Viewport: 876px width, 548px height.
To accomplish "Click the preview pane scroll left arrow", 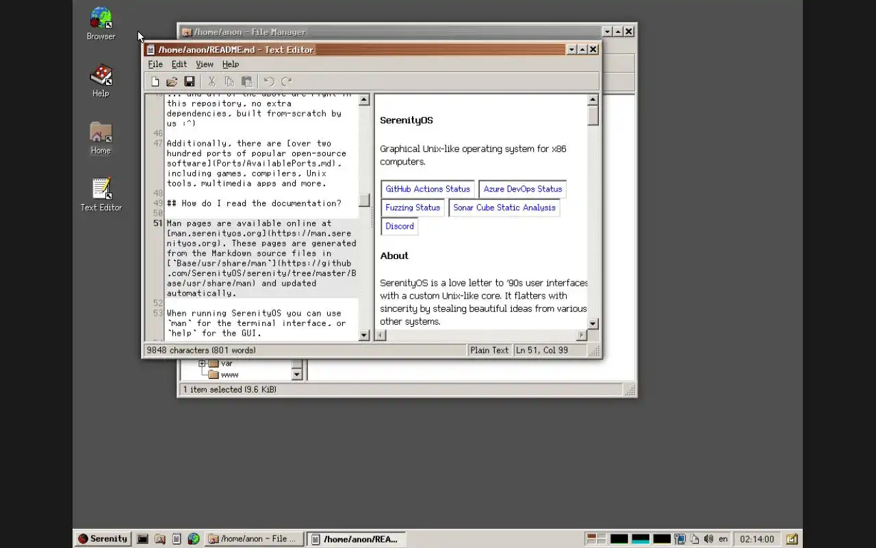I will (381, 336).
